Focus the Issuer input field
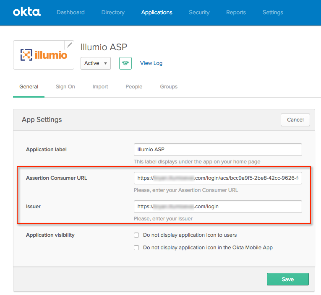Screen dimensions: 321x295 pos(218,207)
